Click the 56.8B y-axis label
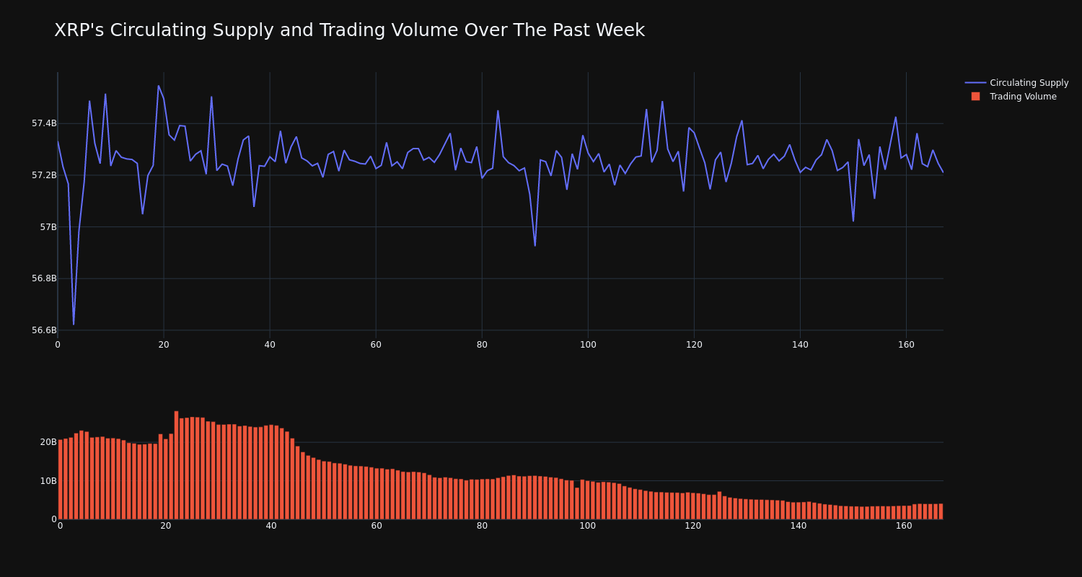 (x=44, y=278)
